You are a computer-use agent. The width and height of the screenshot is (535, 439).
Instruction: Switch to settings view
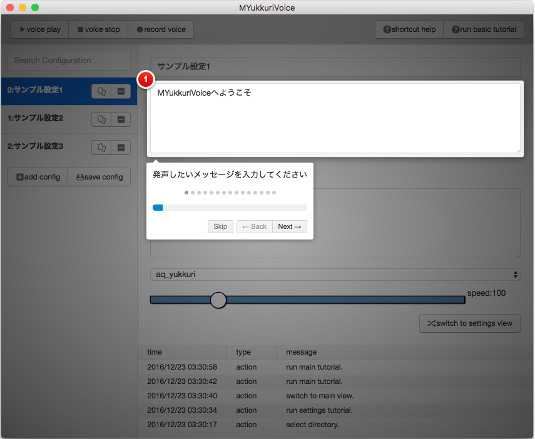470,323
